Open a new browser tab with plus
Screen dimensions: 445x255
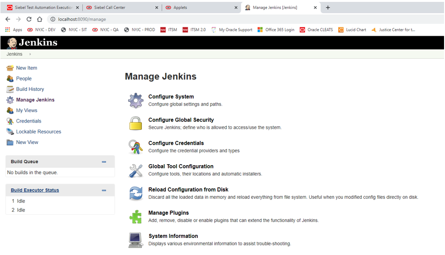pyautogui.click(x=328, y=8)
